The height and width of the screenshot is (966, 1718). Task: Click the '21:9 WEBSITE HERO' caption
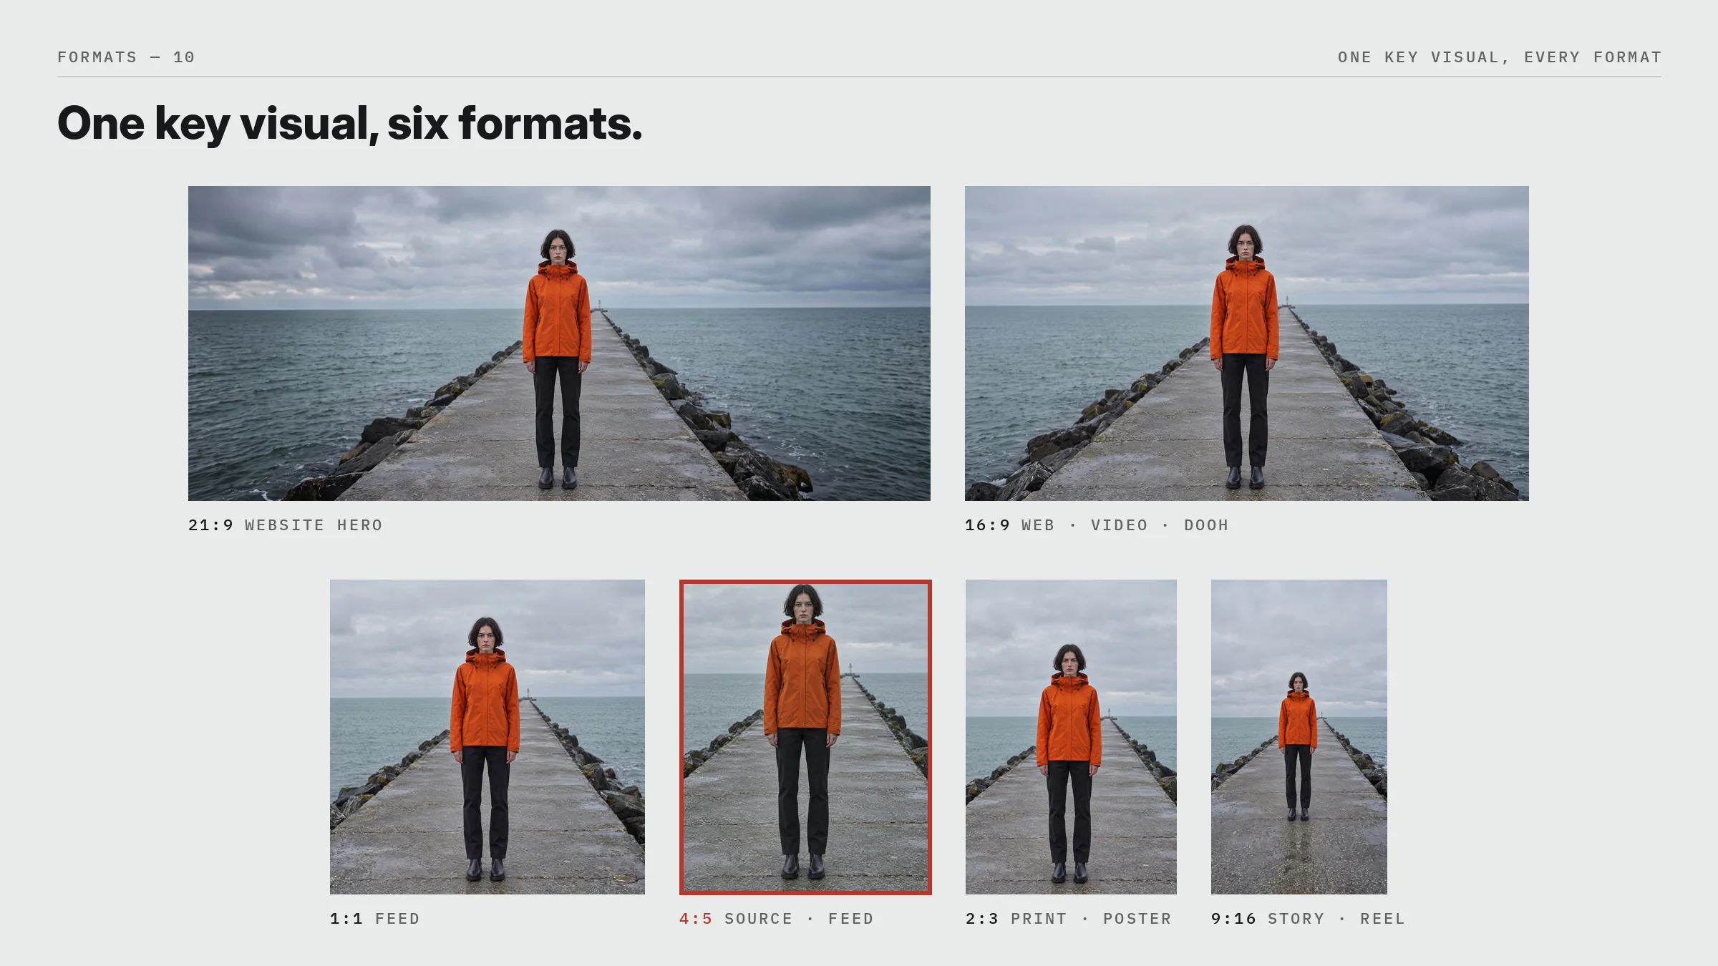tap(286, 525)
